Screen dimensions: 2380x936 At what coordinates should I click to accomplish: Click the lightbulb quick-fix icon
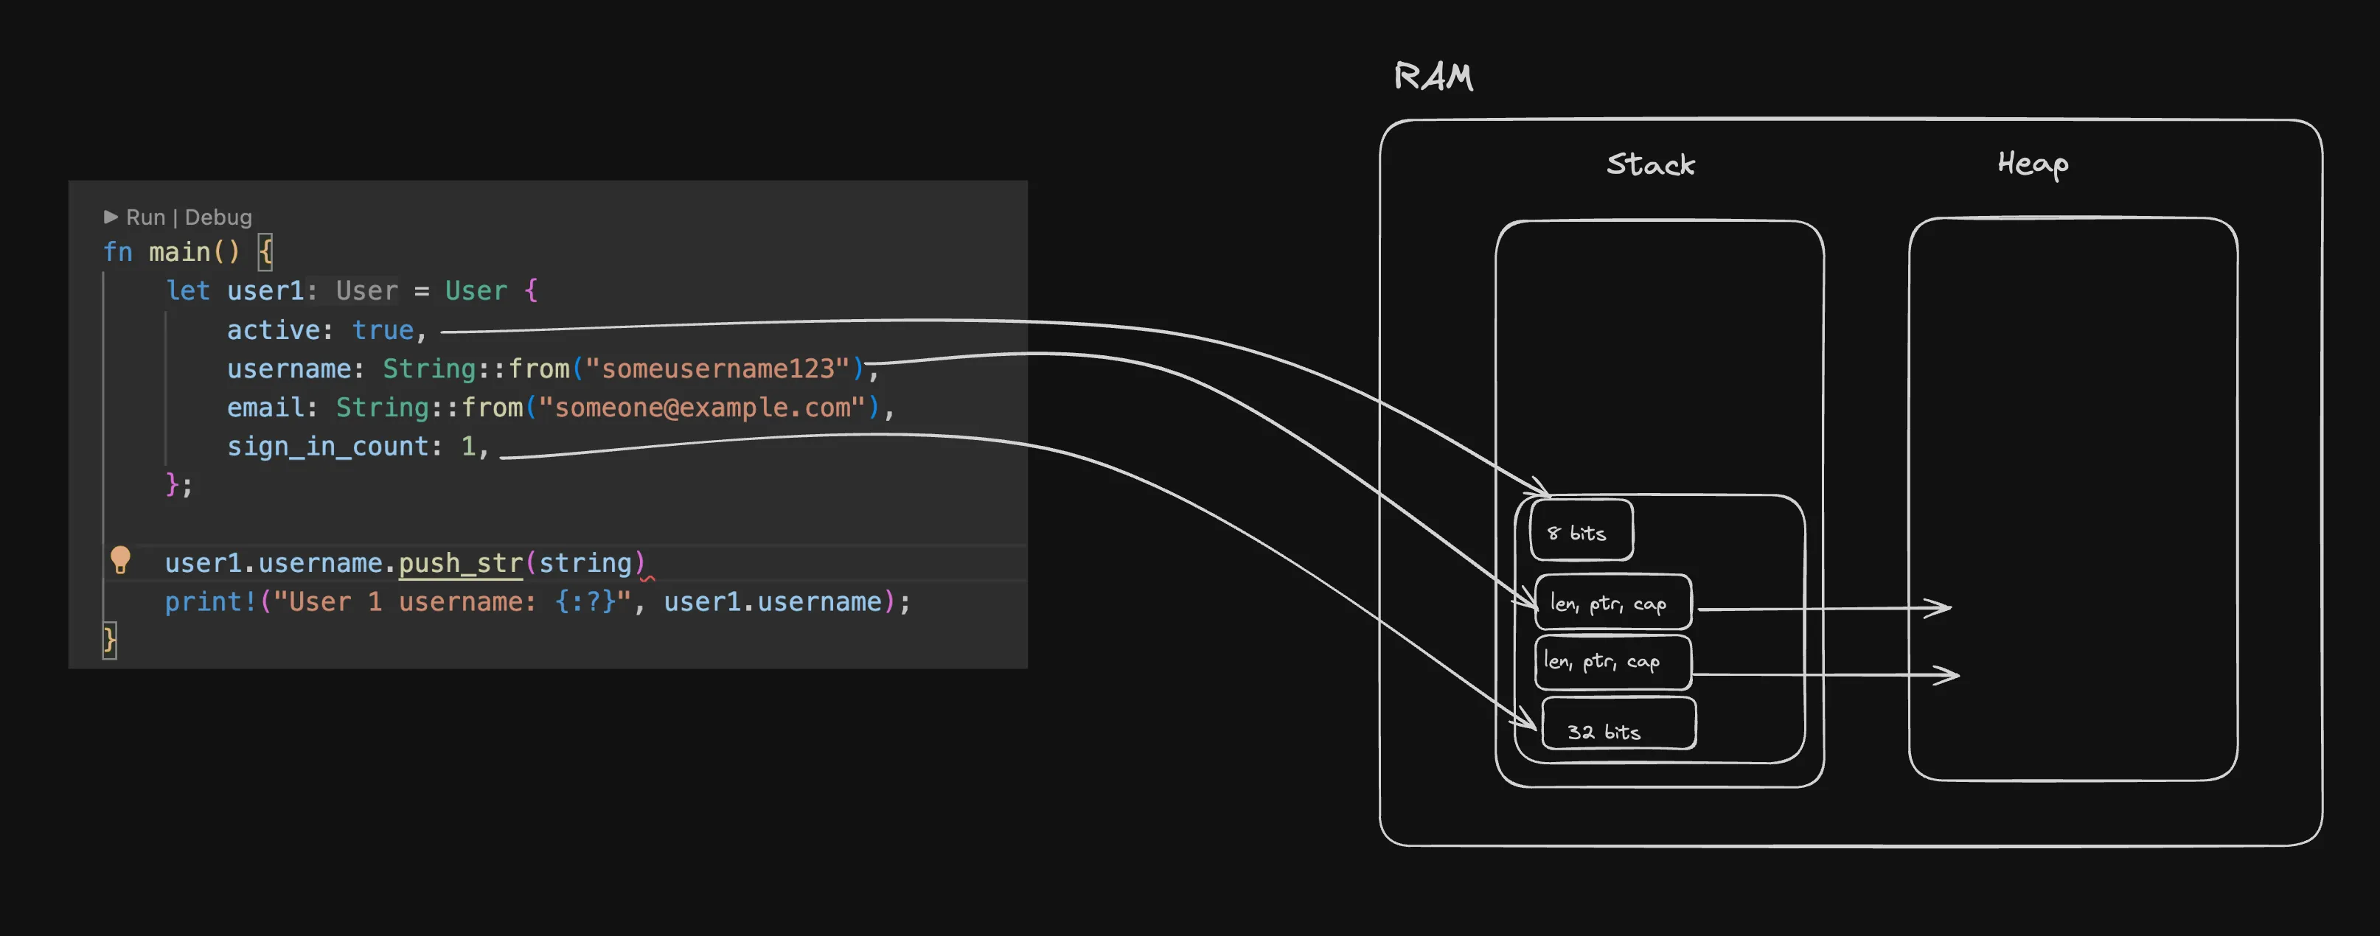coord(120,560)
